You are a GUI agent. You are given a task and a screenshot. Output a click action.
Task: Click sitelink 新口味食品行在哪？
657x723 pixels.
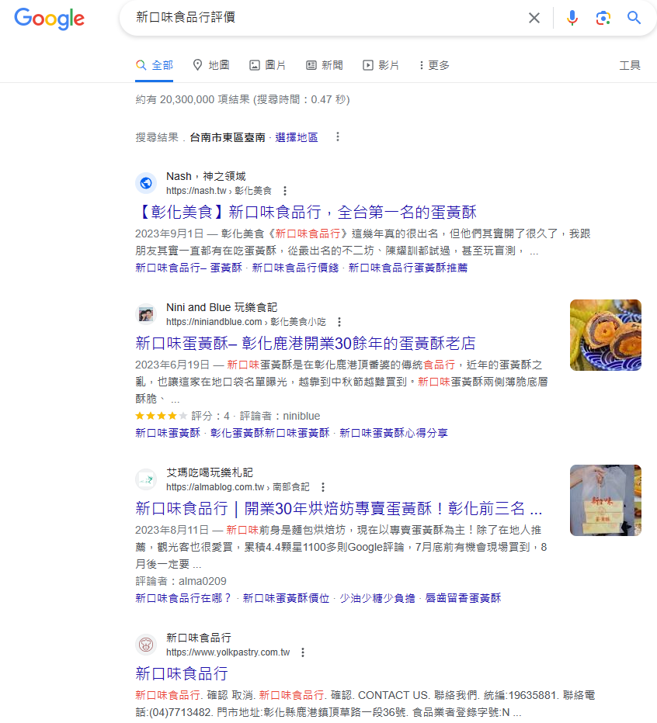(184, 599)
